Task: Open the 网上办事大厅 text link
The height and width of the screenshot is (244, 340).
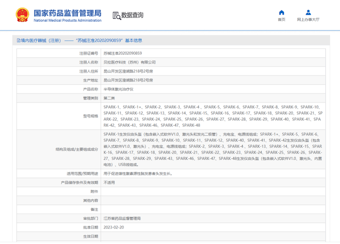Action: 308,20
